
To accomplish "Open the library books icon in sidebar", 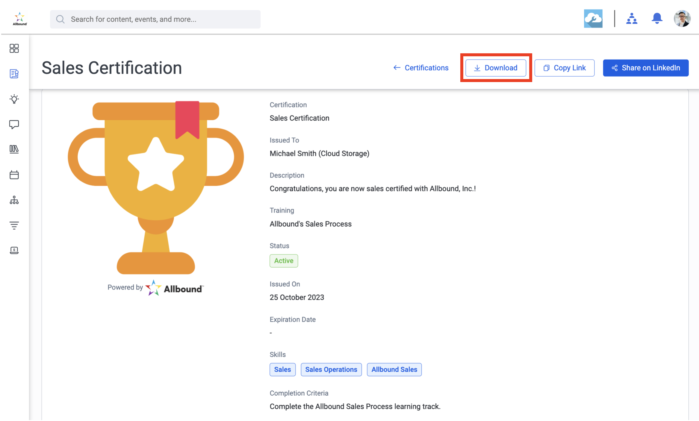I will tap(14, 149).
